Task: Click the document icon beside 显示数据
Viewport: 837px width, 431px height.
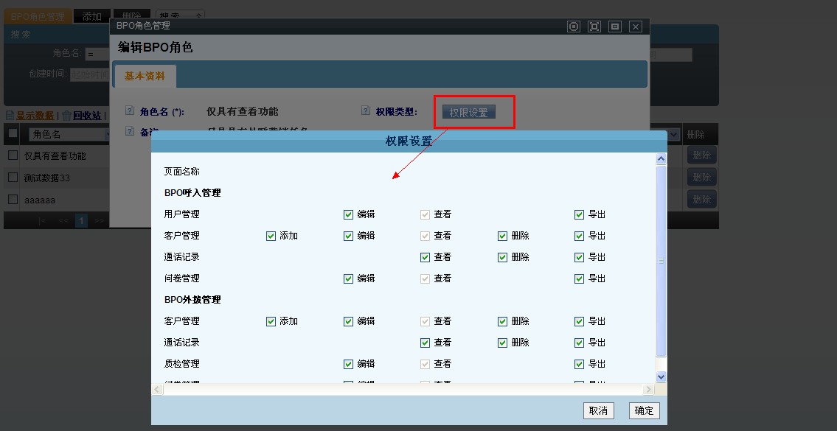Action: tap(10, 116)
